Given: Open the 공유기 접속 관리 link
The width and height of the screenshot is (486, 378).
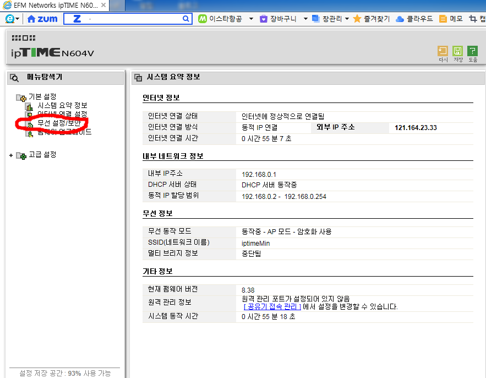Looking at the screenshot, I should [x=272, y=306].
